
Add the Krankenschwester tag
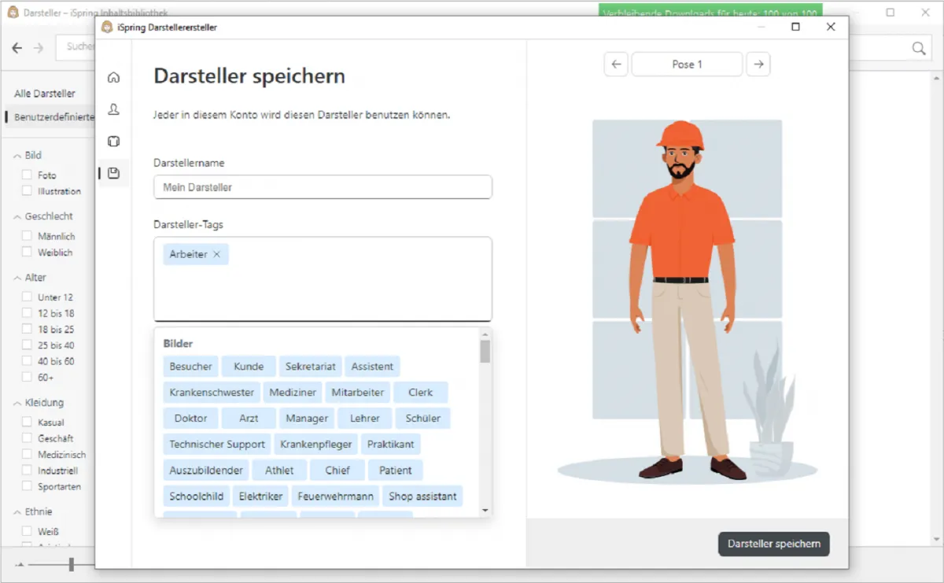click(x=212, y=392)
